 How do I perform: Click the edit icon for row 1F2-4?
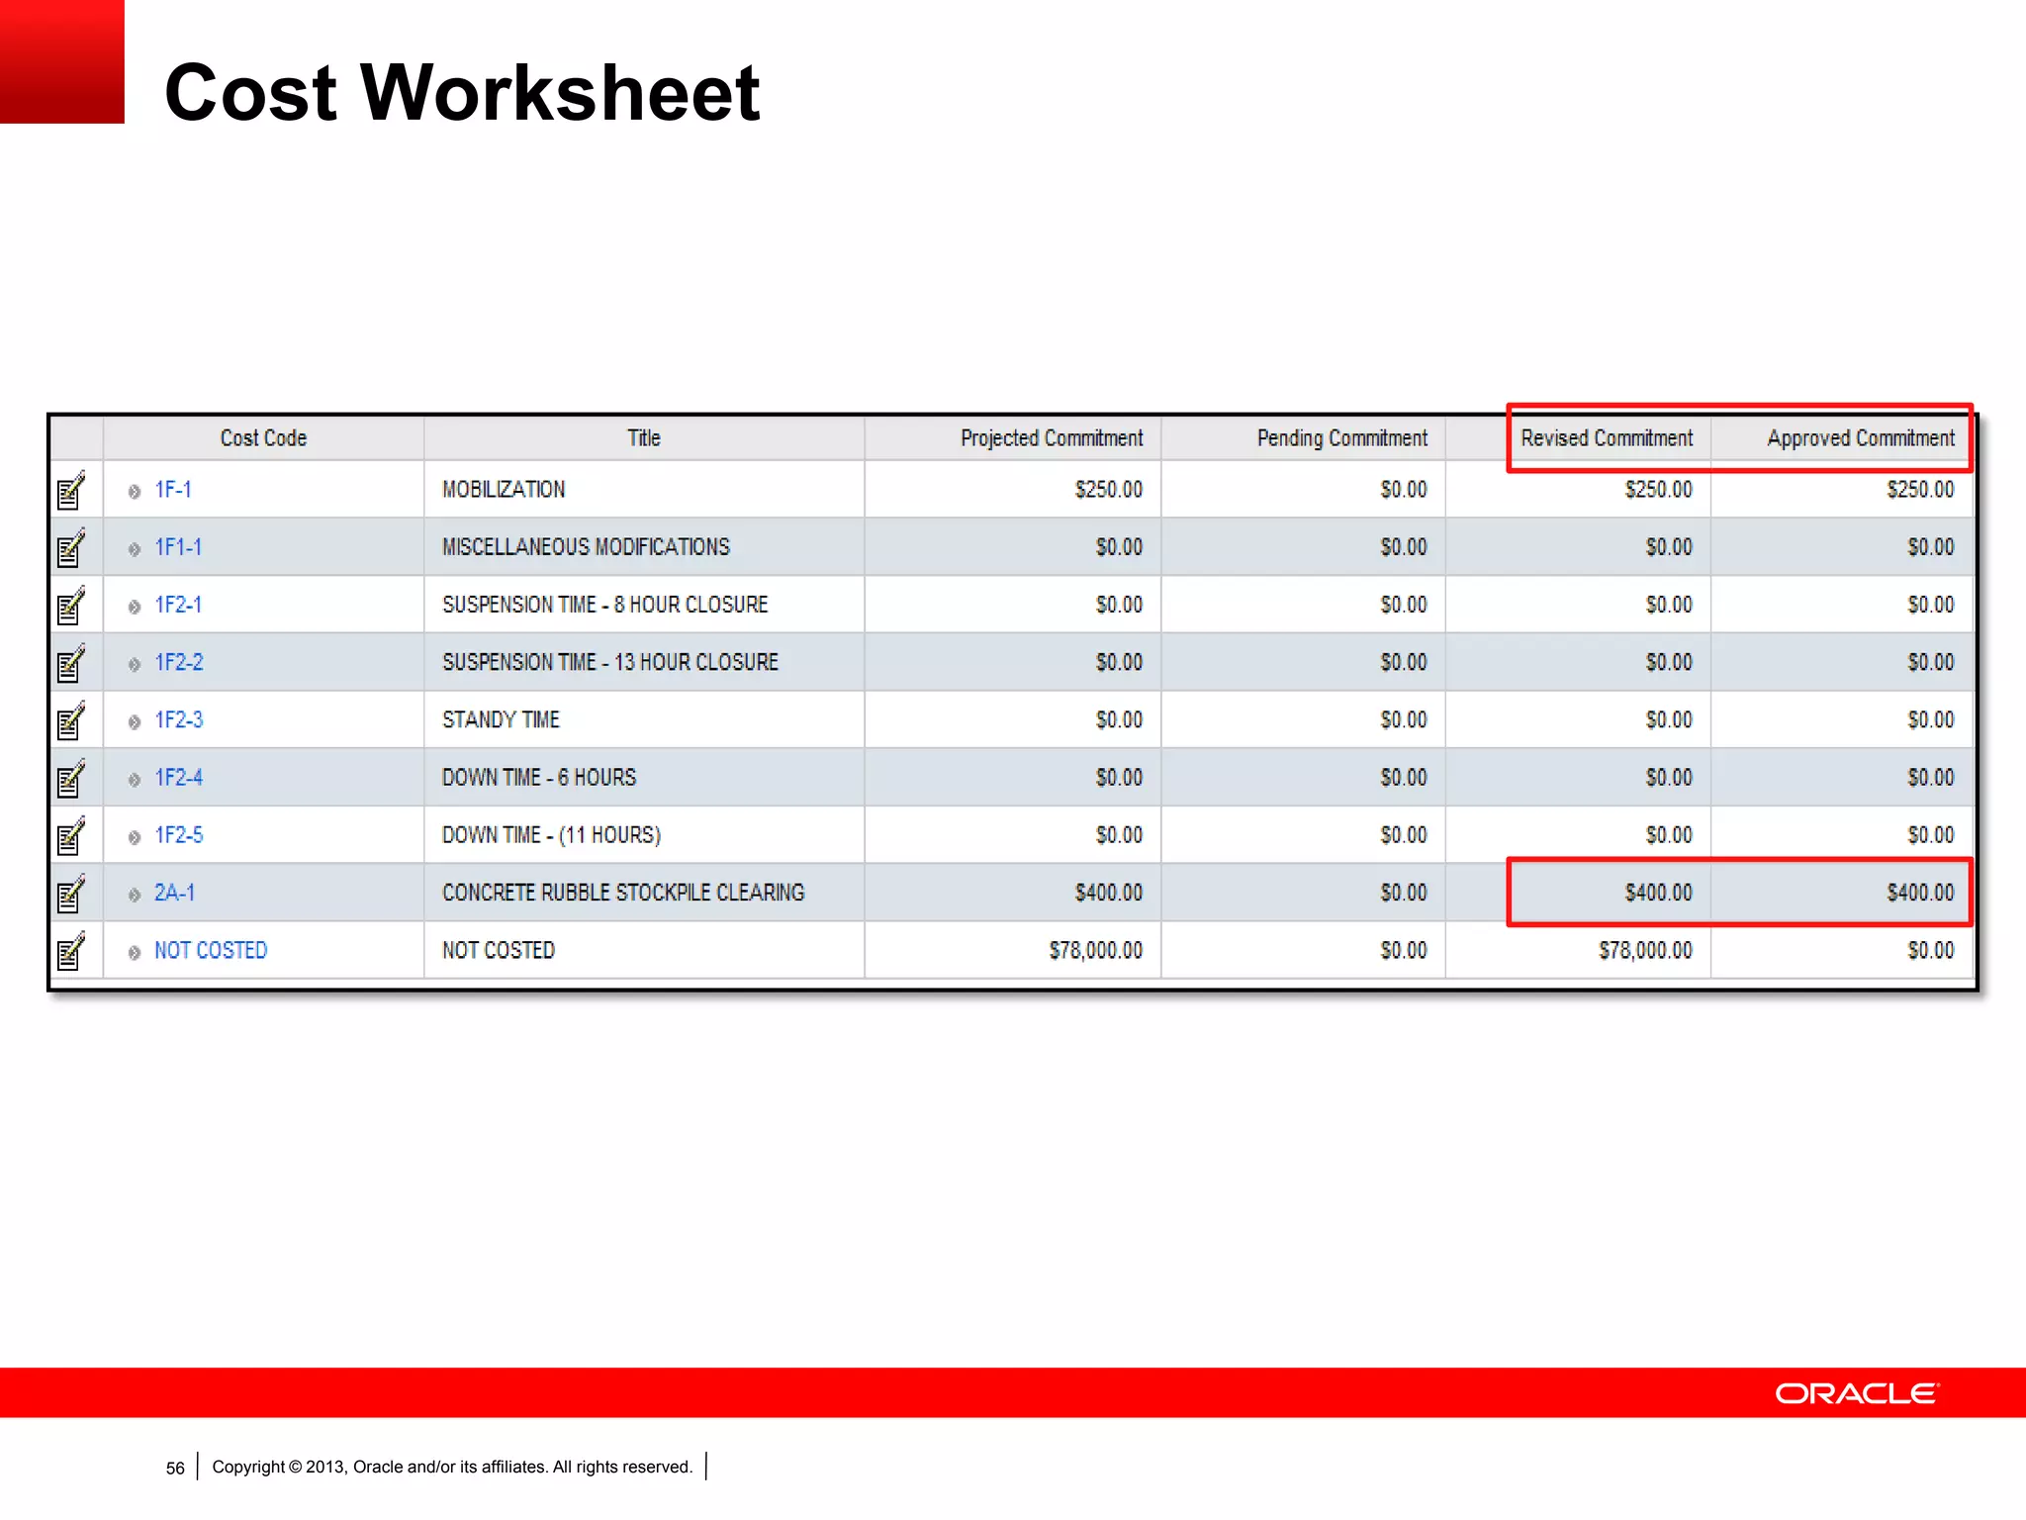click(71, 778)
